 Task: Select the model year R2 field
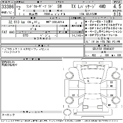(x=18, y=8)
